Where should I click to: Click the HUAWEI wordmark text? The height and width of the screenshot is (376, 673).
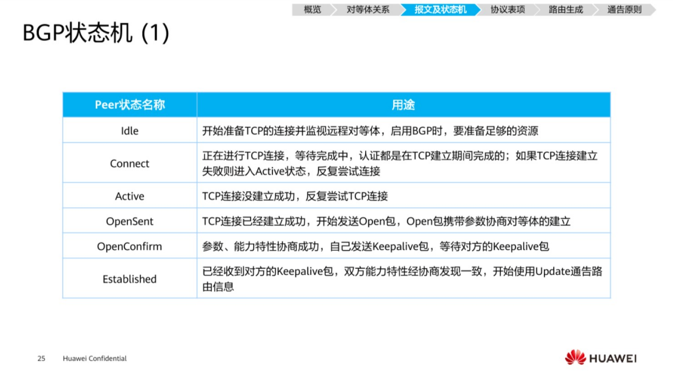click(612, 358)
